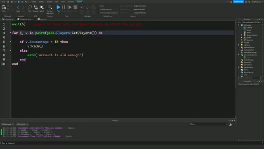
Task: Switch to the AVATAR ribbon tab
Action: pyautogui.click(x=49, y=2)
